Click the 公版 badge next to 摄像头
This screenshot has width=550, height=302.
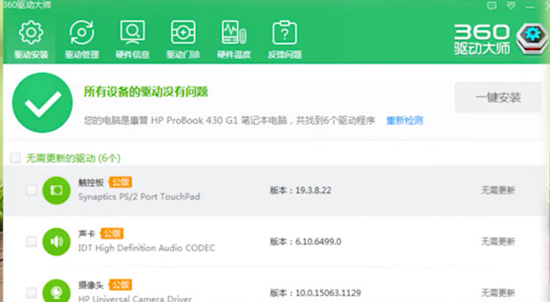click(x=120, y=285)
